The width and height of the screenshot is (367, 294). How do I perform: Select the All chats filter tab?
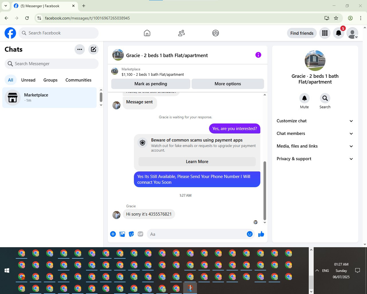point(11,80)
